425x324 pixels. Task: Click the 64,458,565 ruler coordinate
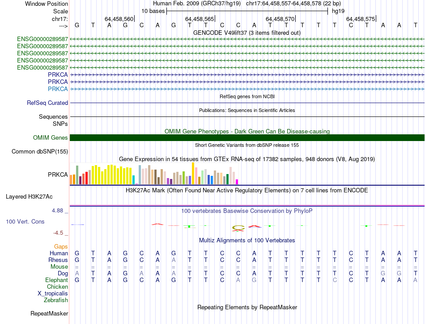(x=200, y=19)
